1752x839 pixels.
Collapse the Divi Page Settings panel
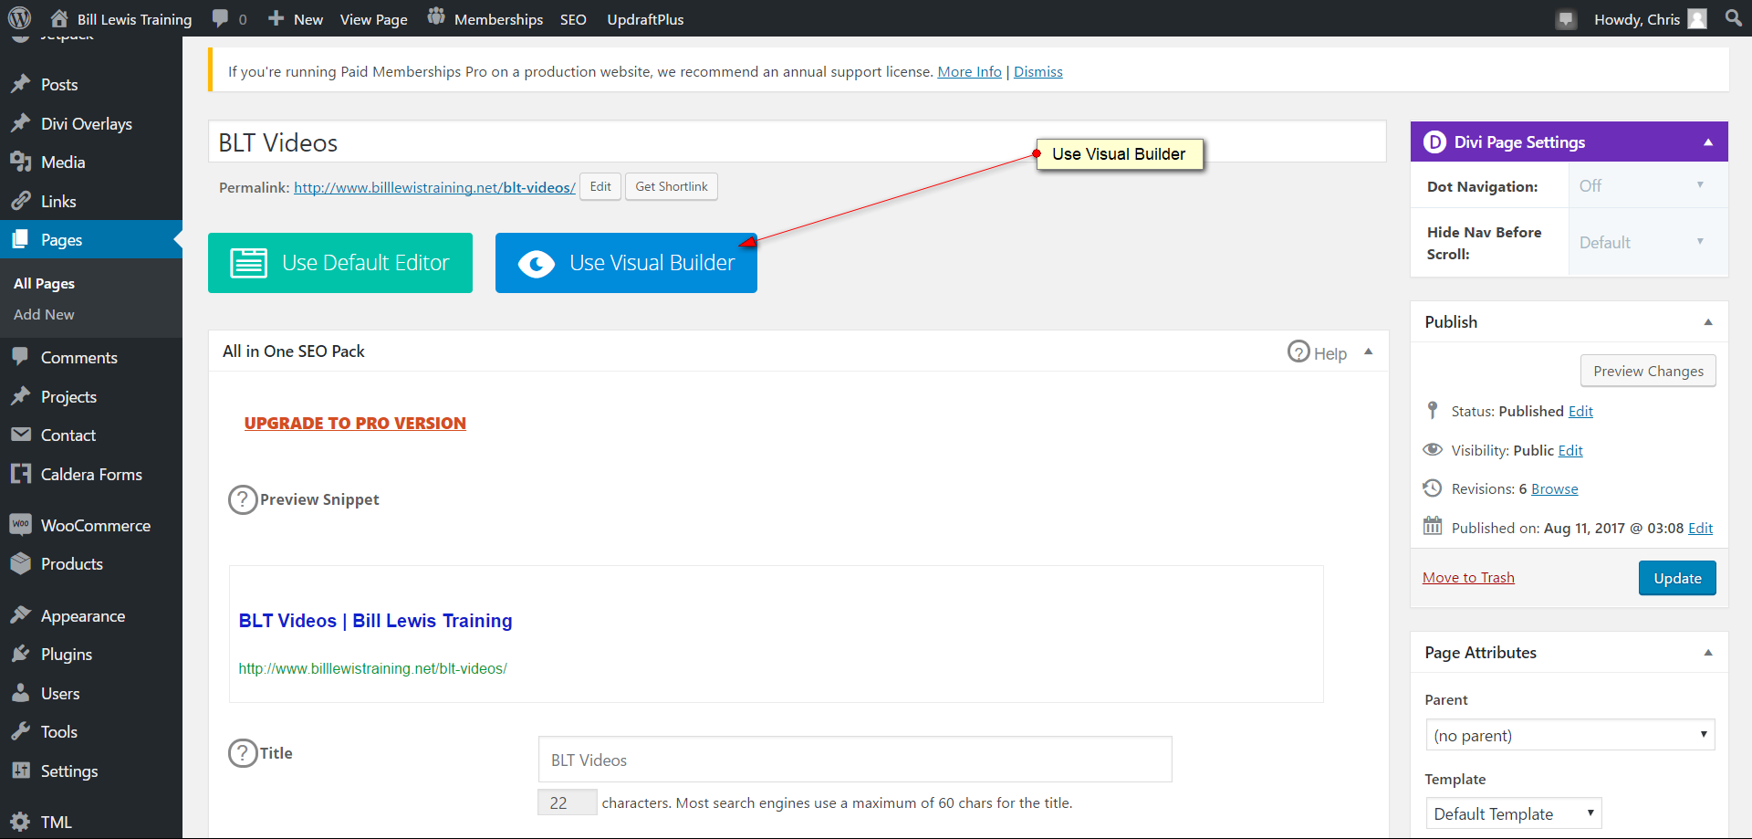coord(1708,142)
